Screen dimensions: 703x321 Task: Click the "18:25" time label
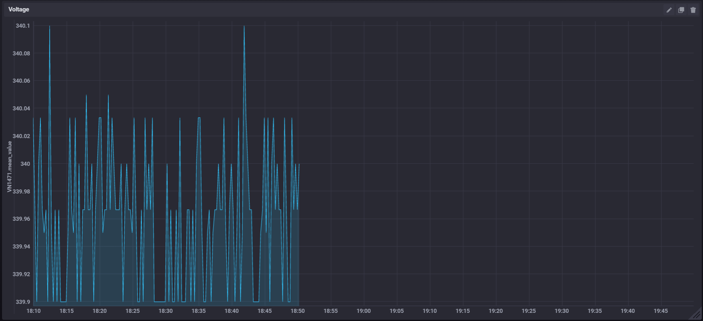(132, 311)
